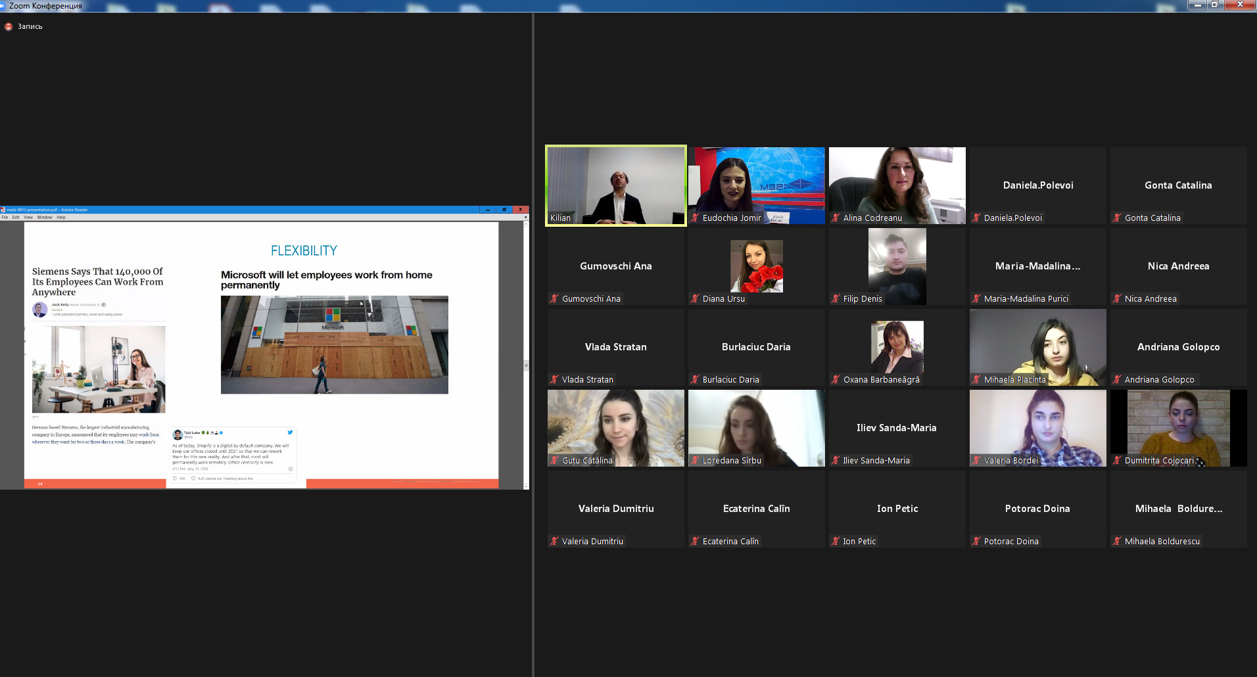Open the View menu in Adobe Reader
Screen dimensions: 1257x677
[x=28, y=217]
